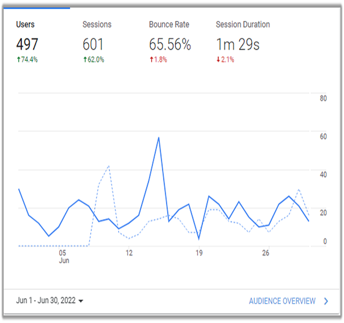Click the red up arrow beside 1.8%
Viewport: 344px width, 323px height.
[151, 60]
